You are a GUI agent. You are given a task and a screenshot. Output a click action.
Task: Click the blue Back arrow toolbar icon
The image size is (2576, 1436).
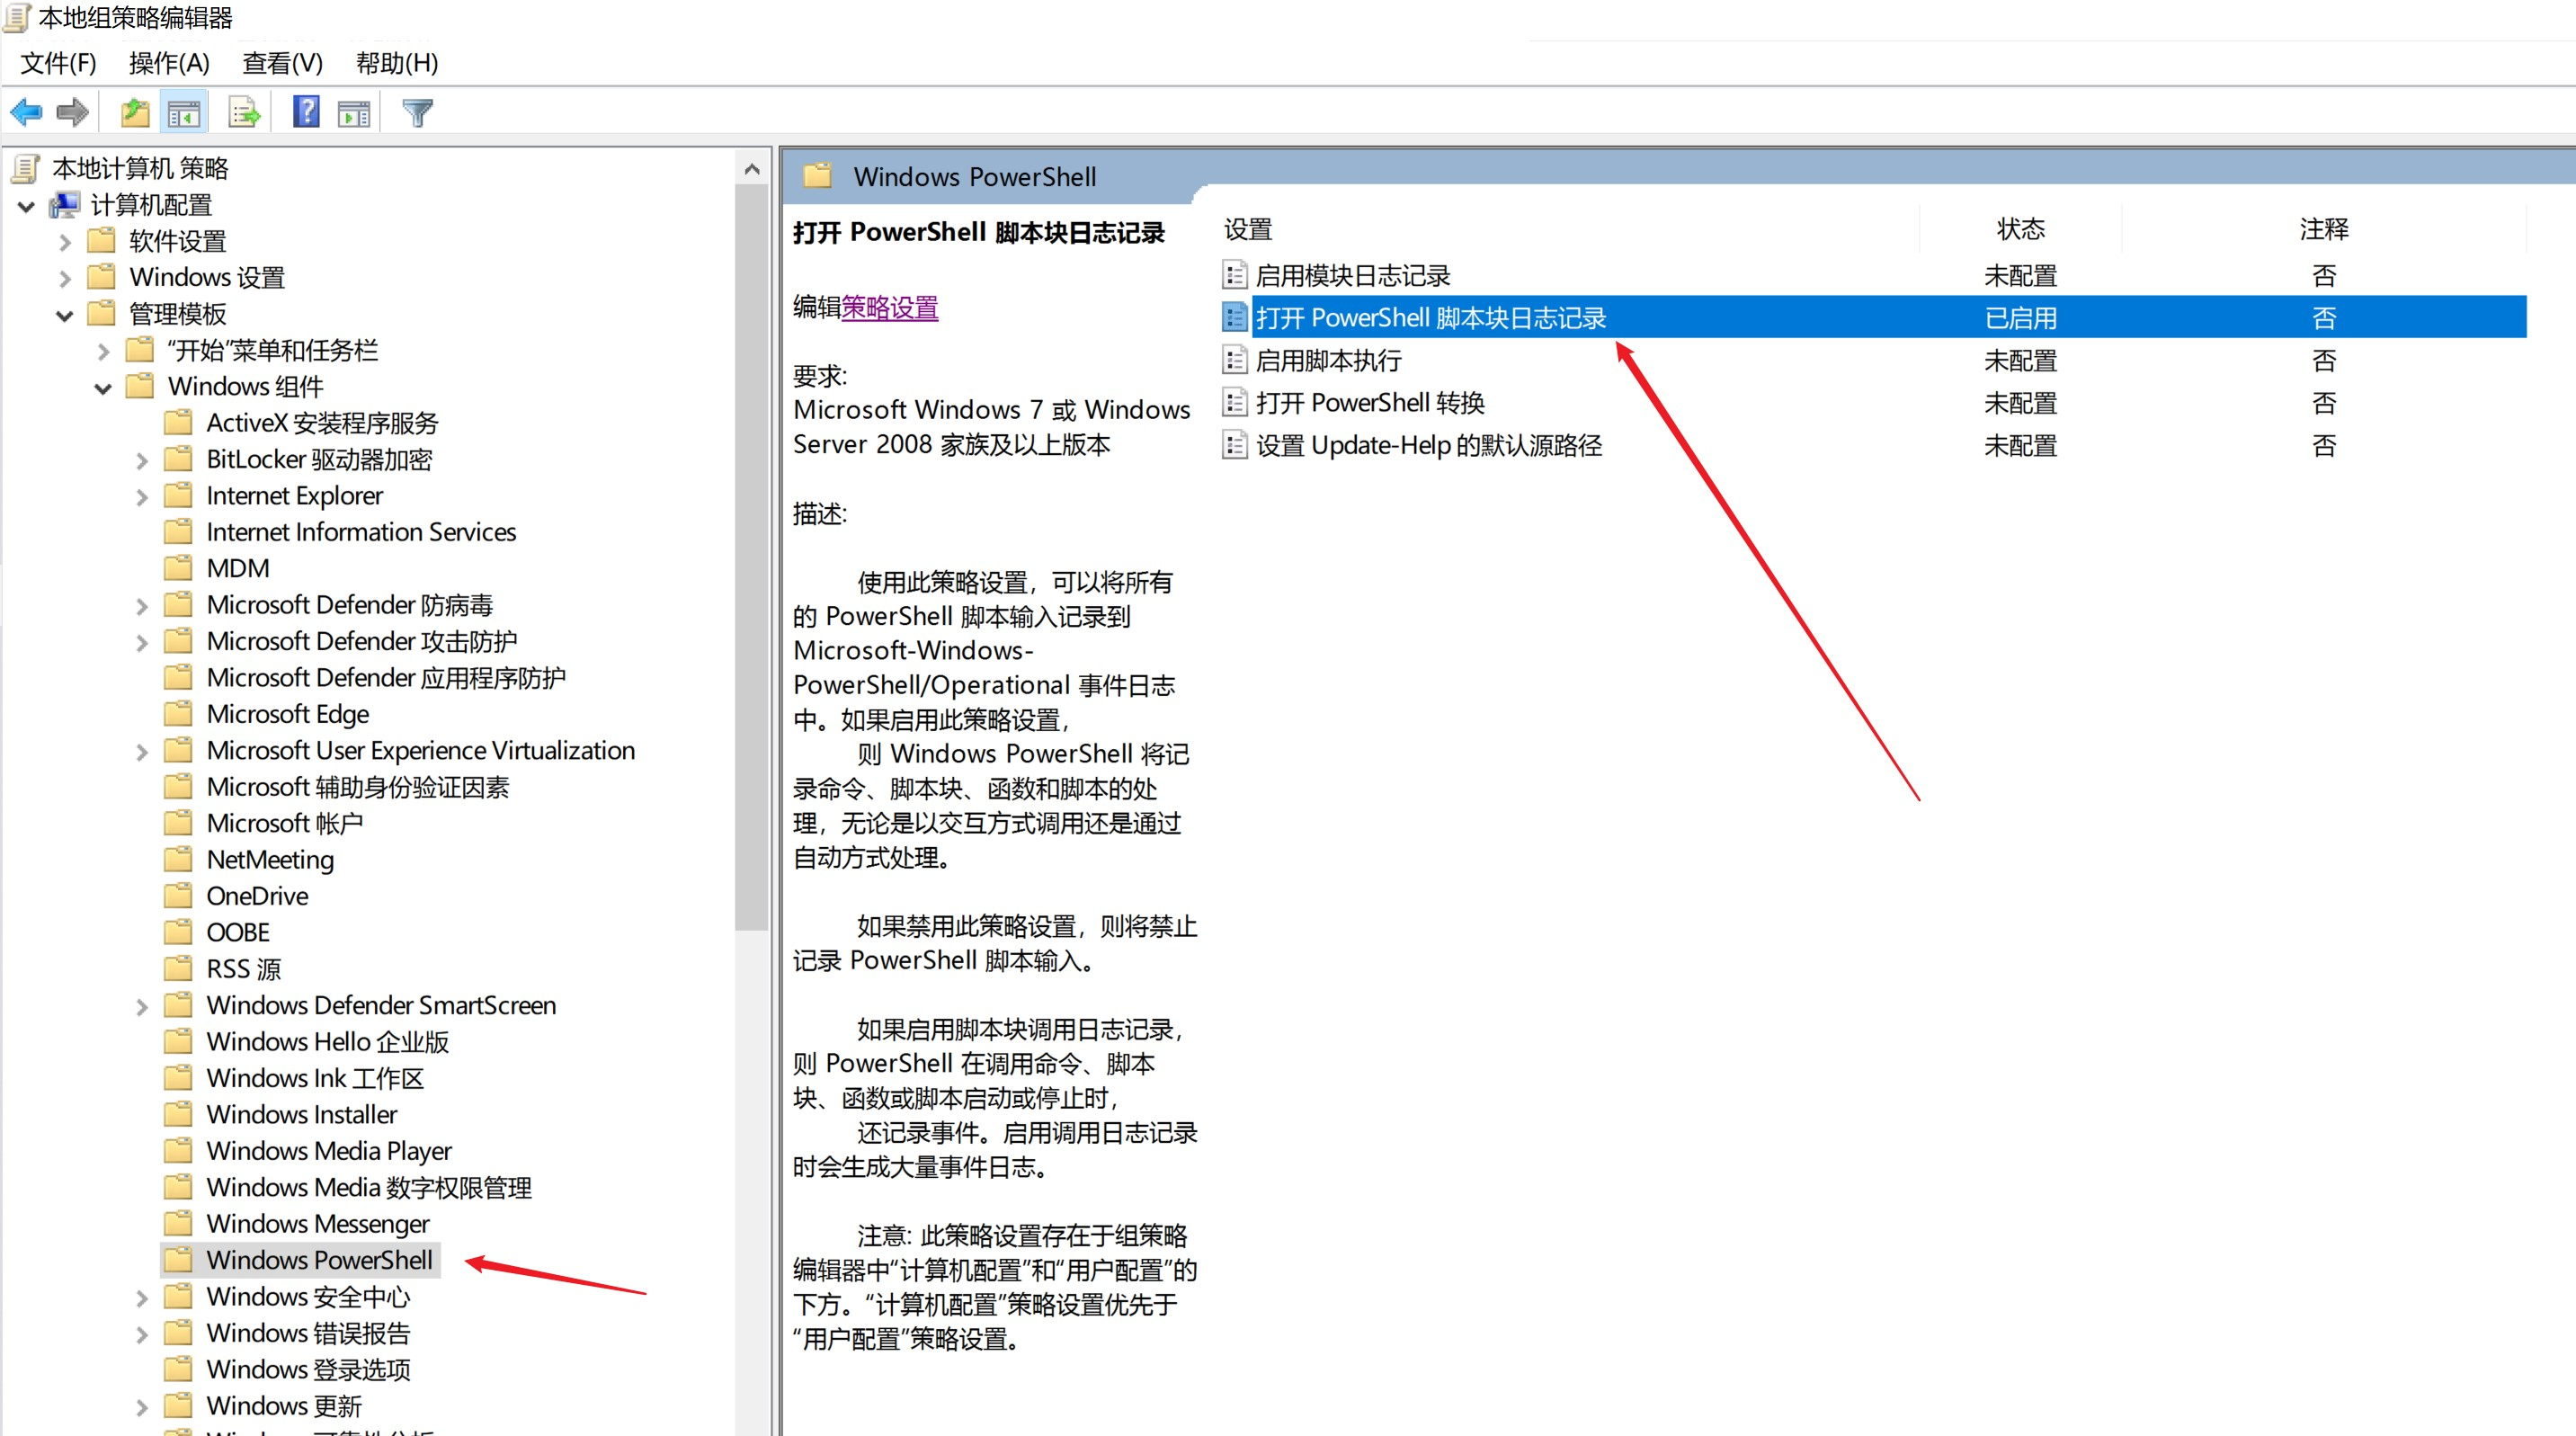tap(27, 113)
